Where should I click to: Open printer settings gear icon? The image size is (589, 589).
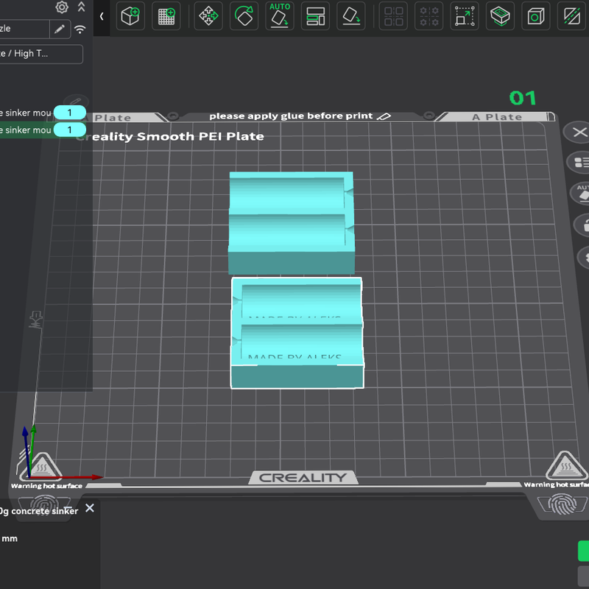(62, 7)
